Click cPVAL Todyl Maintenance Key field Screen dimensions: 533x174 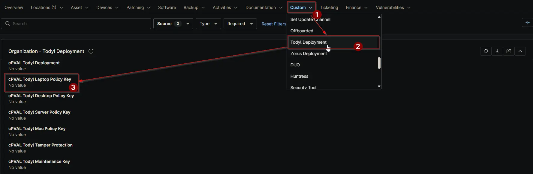[x=39, y=164]
